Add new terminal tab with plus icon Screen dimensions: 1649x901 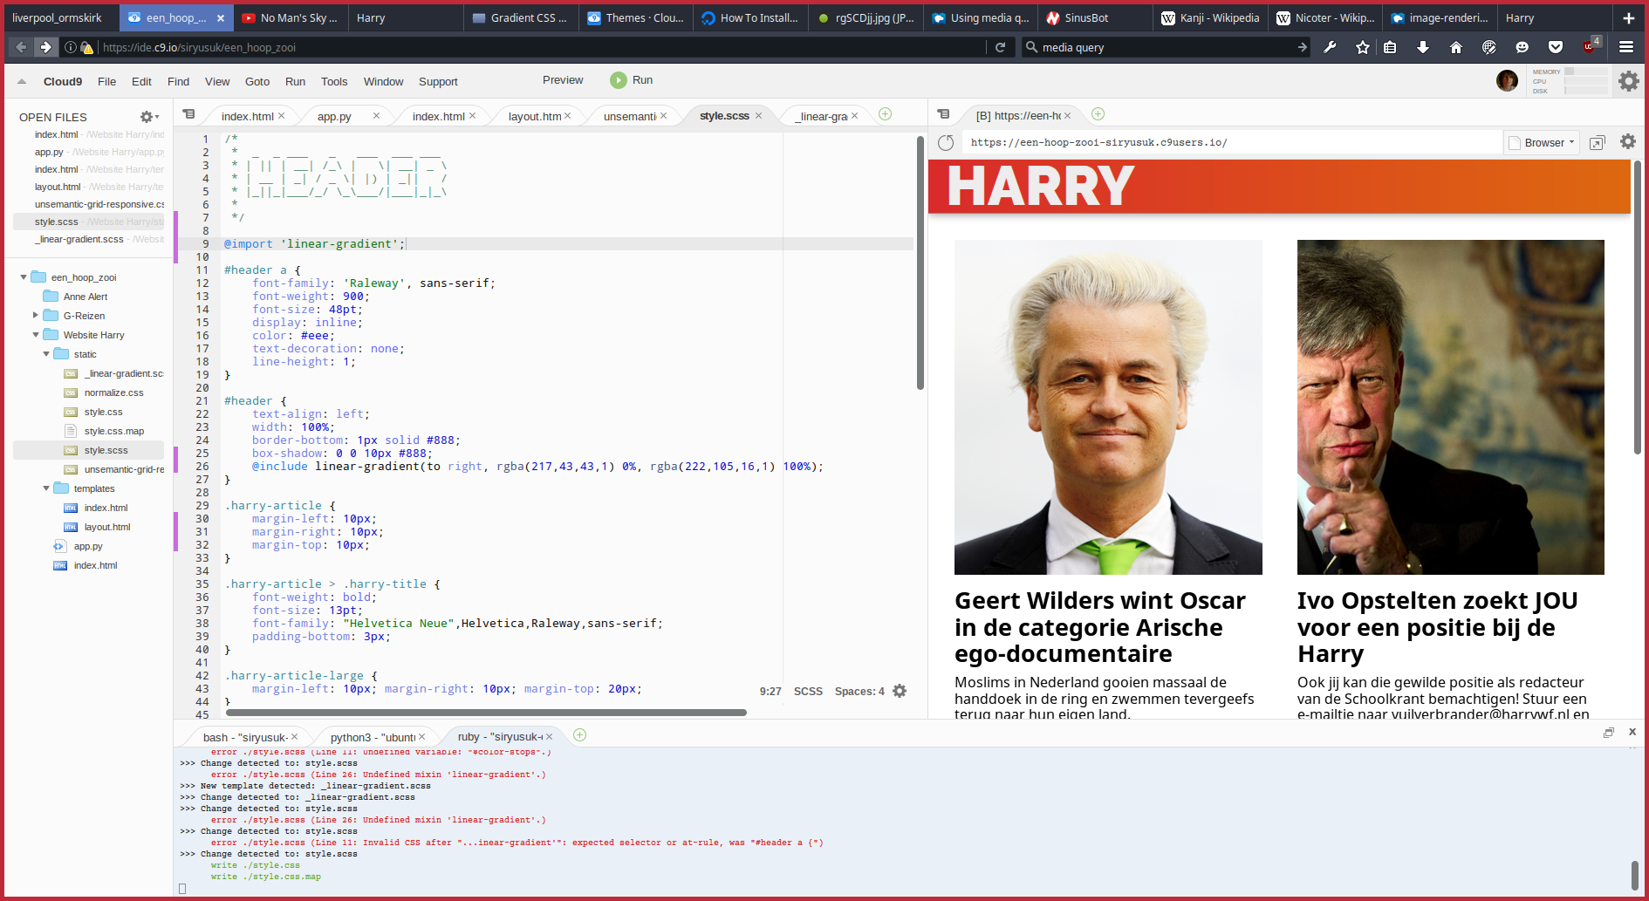(x=579, y=735)
